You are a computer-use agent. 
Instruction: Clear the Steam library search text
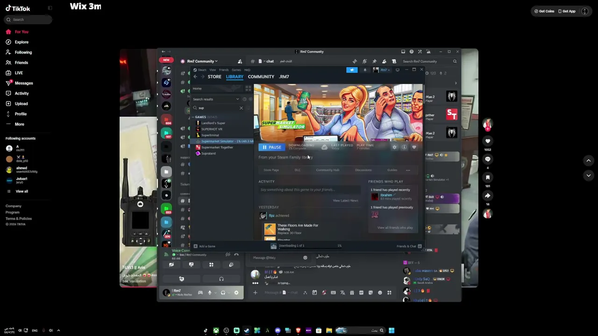point(241,108)
